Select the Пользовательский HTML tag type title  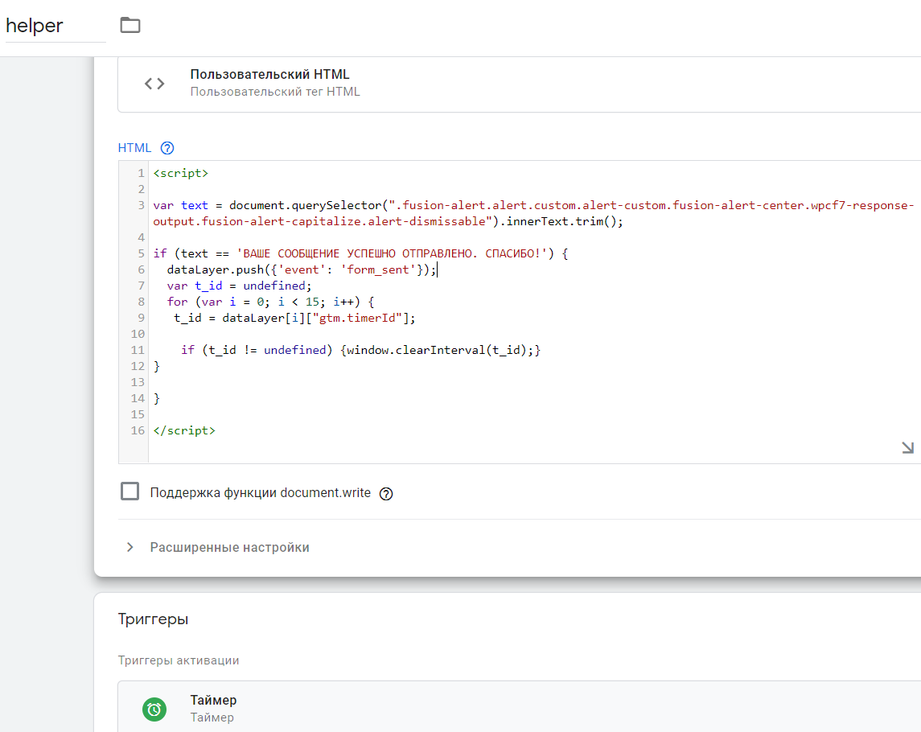point(269,75)
